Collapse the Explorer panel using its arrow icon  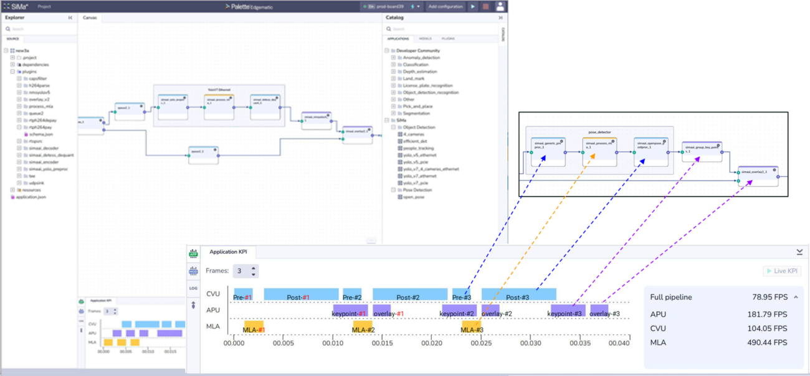point(70,17)
